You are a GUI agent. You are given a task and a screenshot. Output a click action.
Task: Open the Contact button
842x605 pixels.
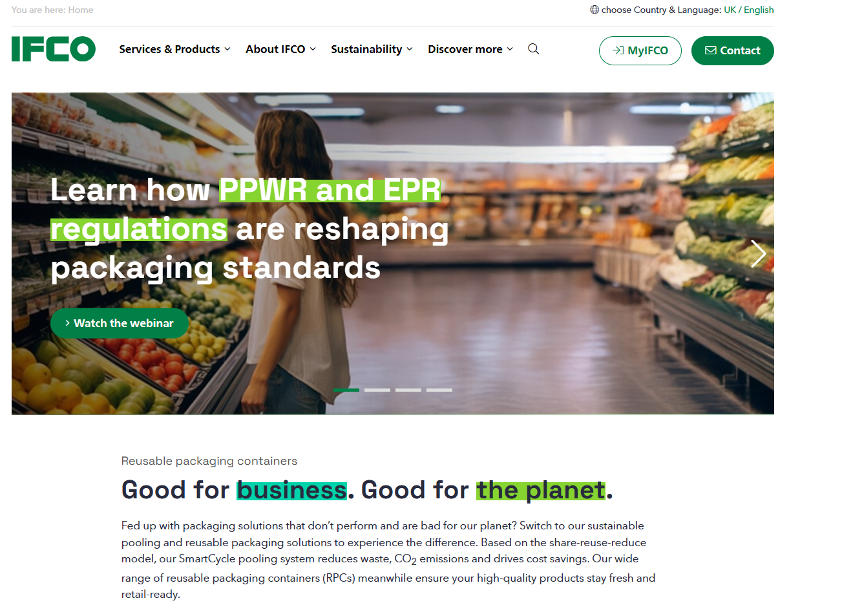click(733, 50)
